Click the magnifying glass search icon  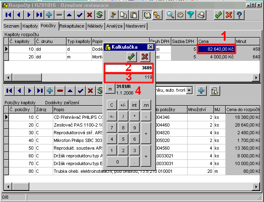click(170, 15)
